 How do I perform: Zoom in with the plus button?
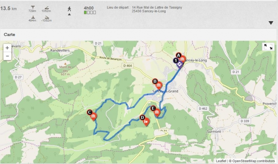point(7,48)
